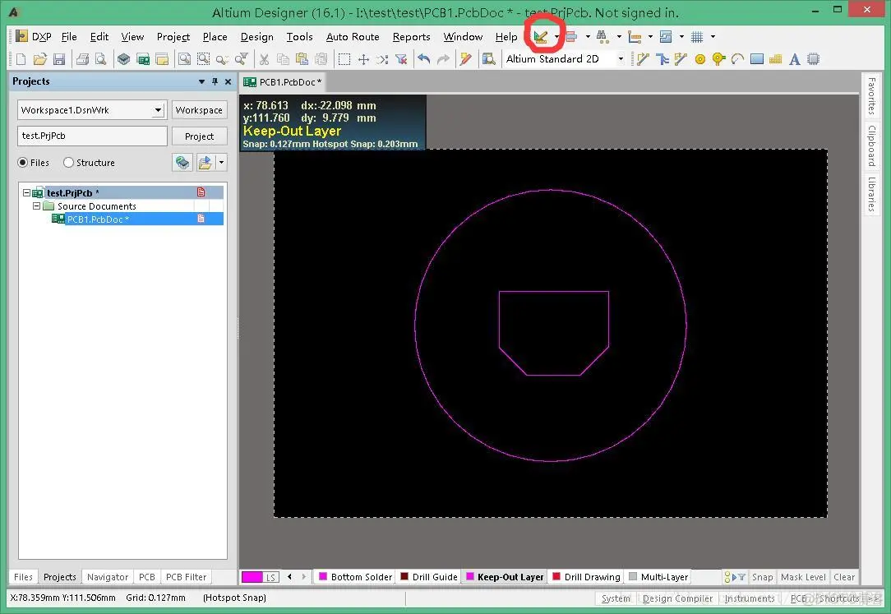Switch to the PCB Filter panel tab
Screen dimensions: 891x614
(x=186, y=577)
